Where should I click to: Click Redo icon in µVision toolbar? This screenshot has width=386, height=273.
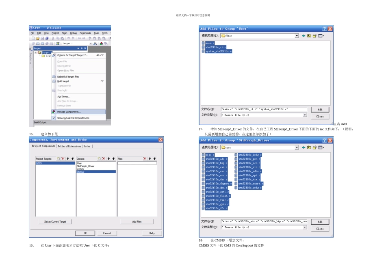pyautogui.click(x=73, y=39)
